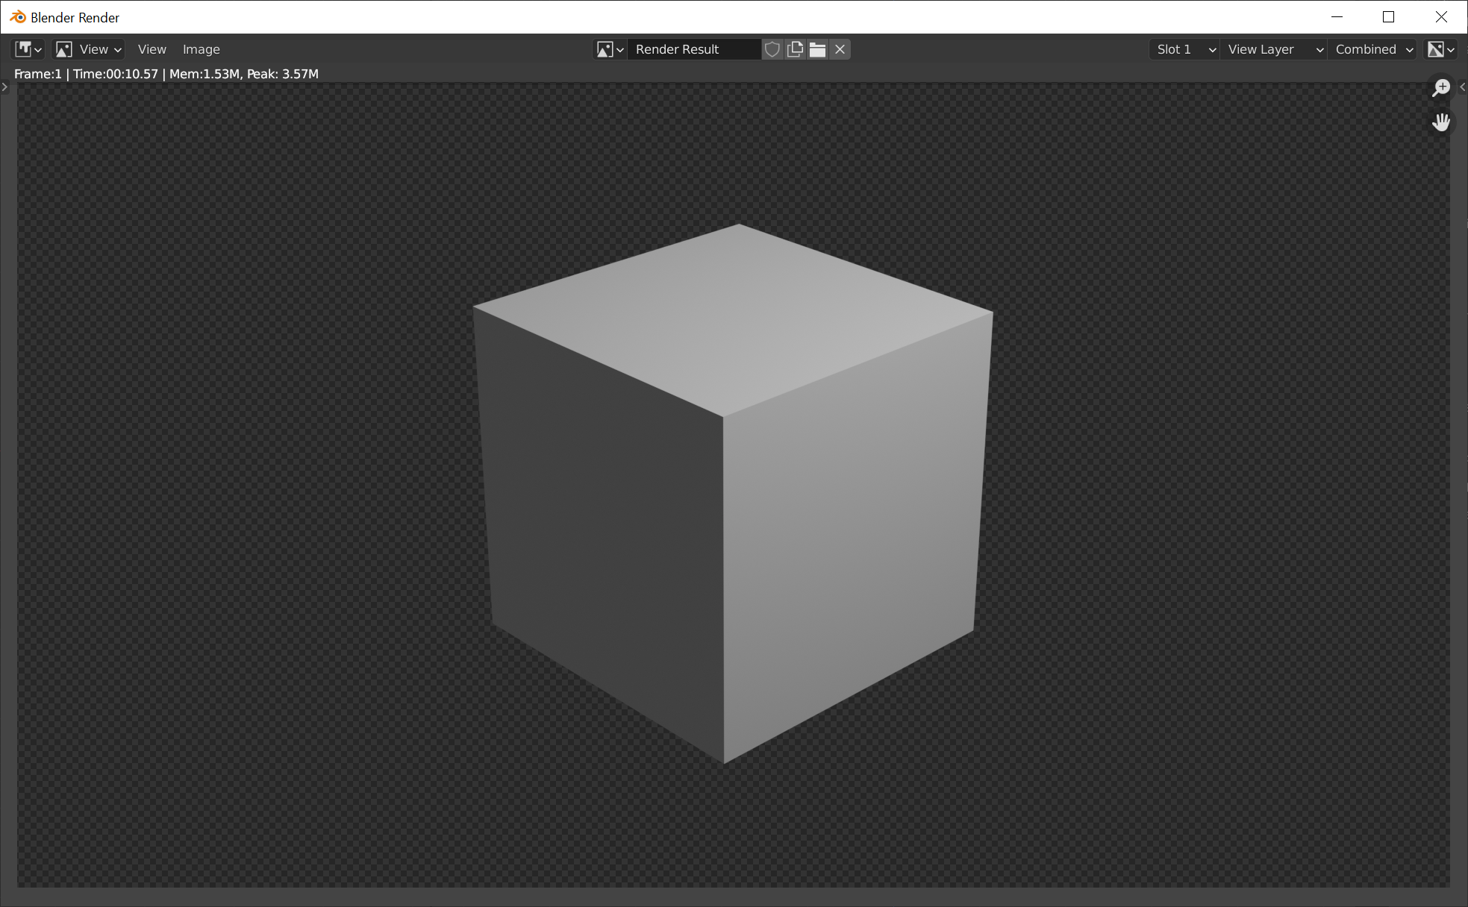Click the render slot shield/lock icon
The height and width of the screenshot is (907, 1468).
coord(774,49)
